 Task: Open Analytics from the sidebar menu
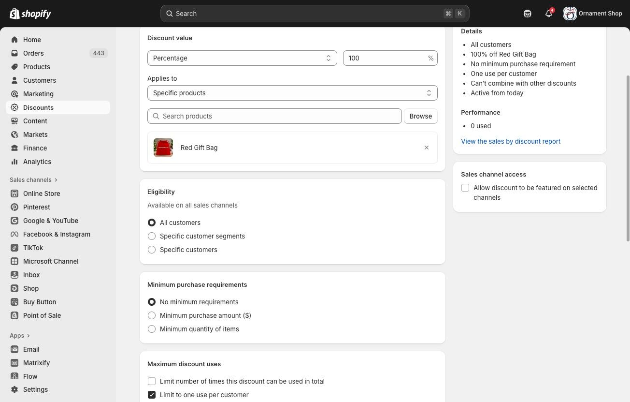(37, 162)
